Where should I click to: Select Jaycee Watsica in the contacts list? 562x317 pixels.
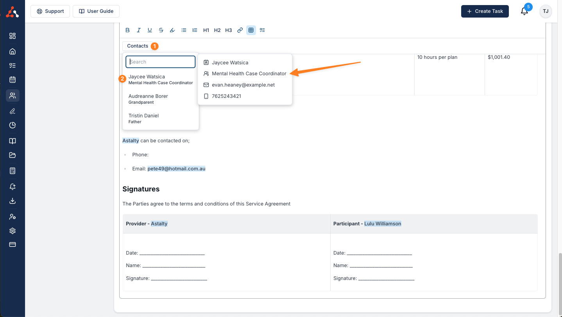[161, 80]
